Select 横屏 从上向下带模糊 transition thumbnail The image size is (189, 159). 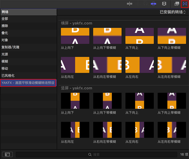coord(107,36)
